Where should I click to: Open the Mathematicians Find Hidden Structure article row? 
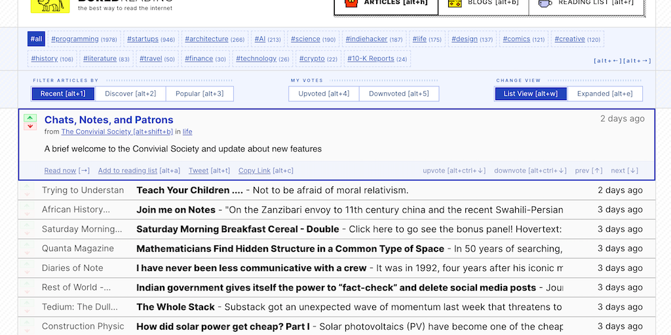290,249
